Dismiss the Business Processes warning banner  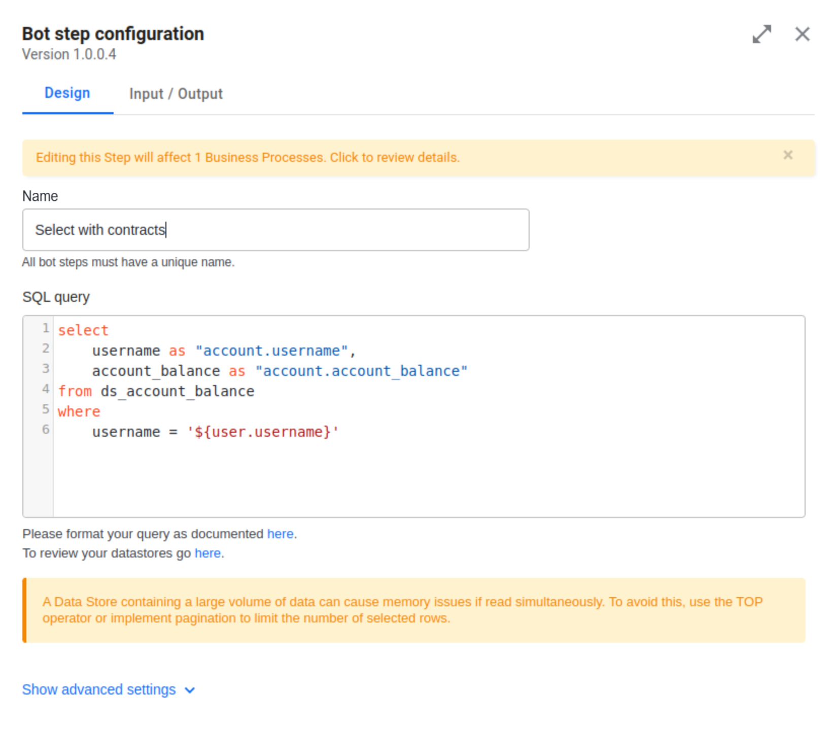click(x=787, y=155)
